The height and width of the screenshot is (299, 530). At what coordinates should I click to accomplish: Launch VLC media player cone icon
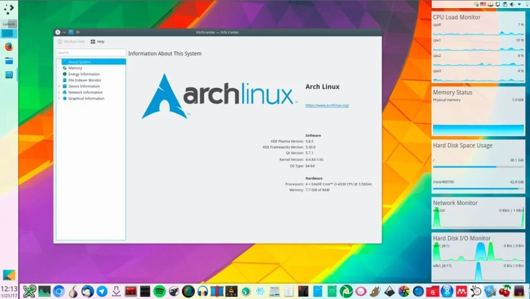(x=231, y=291)
